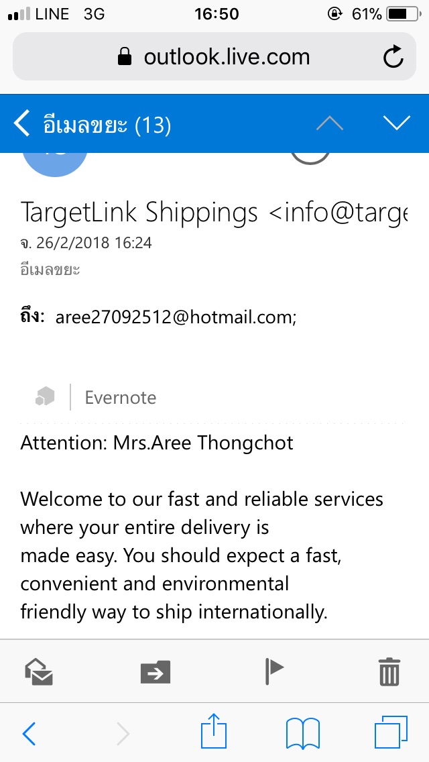429x762 pixels.
Task: Delete this email with the trash icon
Action: [x=389, y=671]
